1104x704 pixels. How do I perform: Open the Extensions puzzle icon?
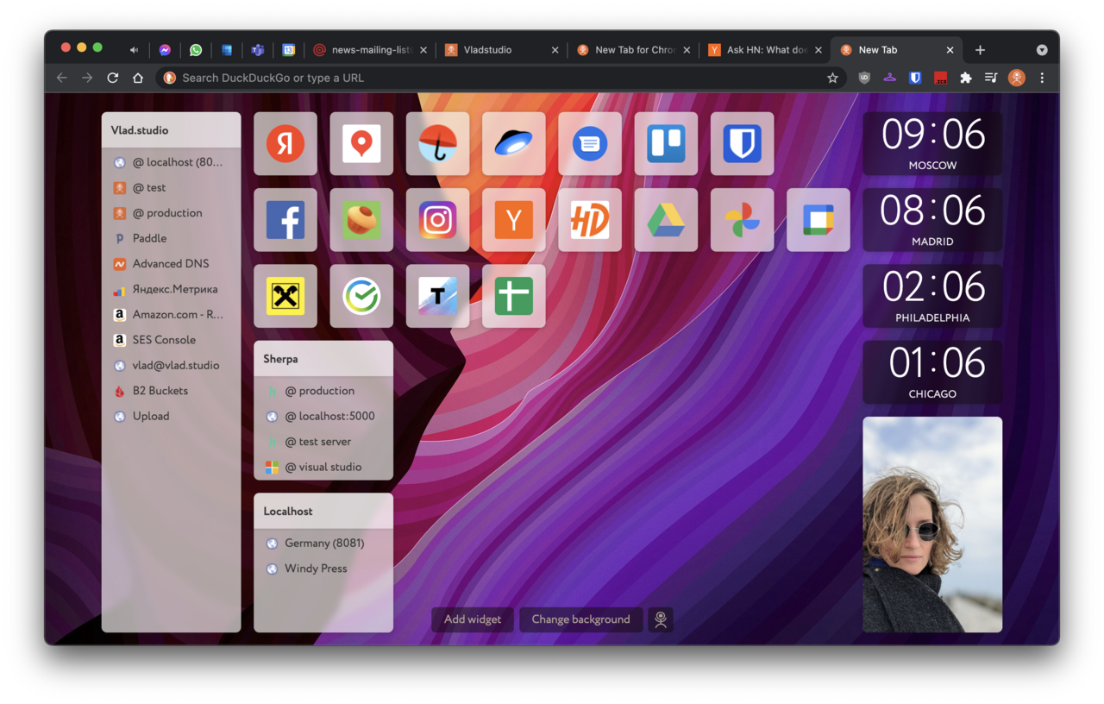coord(966,78)
